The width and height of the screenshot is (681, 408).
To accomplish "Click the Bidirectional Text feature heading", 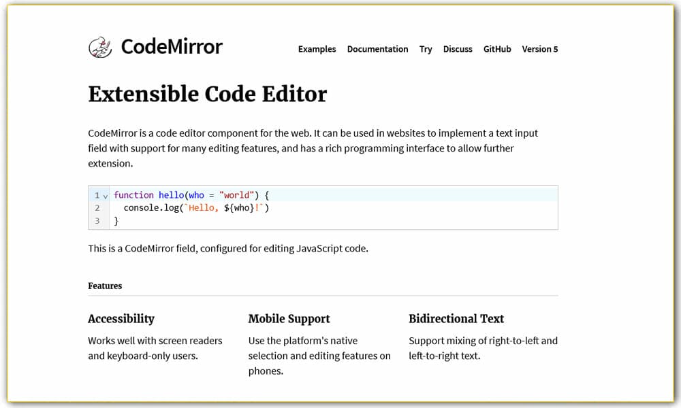I will (456, 319).
